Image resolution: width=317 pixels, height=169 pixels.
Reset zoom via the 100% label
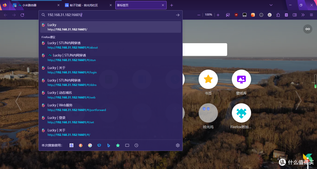click(x=208, y=15)
